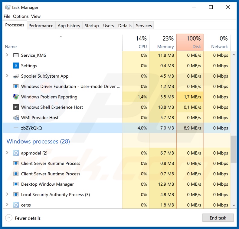Expand the appmodel (2) group

[7, 153]
